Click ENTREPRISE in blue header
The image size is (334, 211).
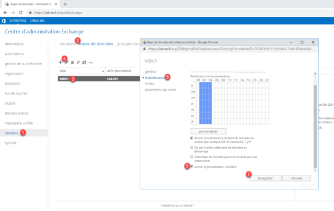[x=18, y=21]
